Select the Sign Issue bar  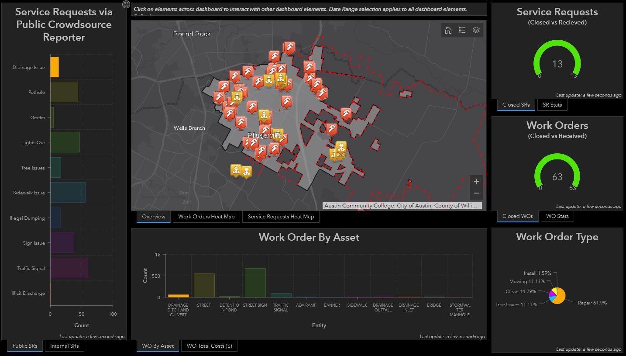[62, 243]
